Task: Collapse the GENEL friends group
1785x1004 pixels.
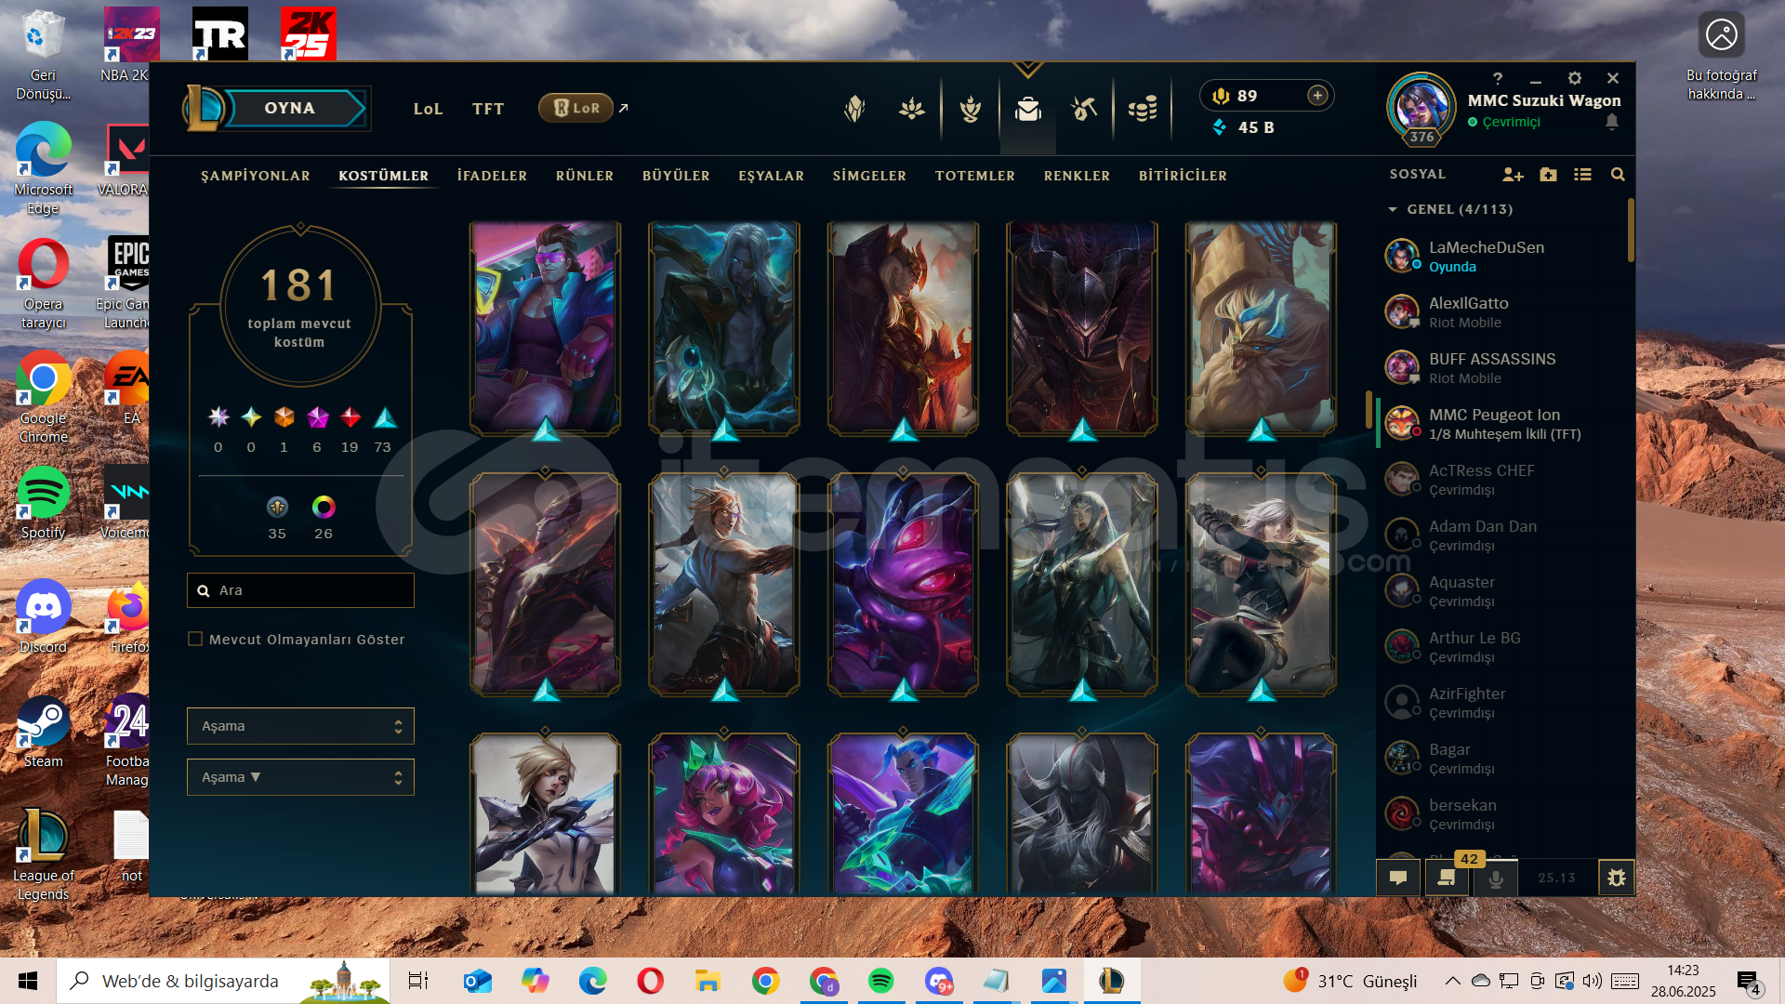Action: coord(1393,209)
